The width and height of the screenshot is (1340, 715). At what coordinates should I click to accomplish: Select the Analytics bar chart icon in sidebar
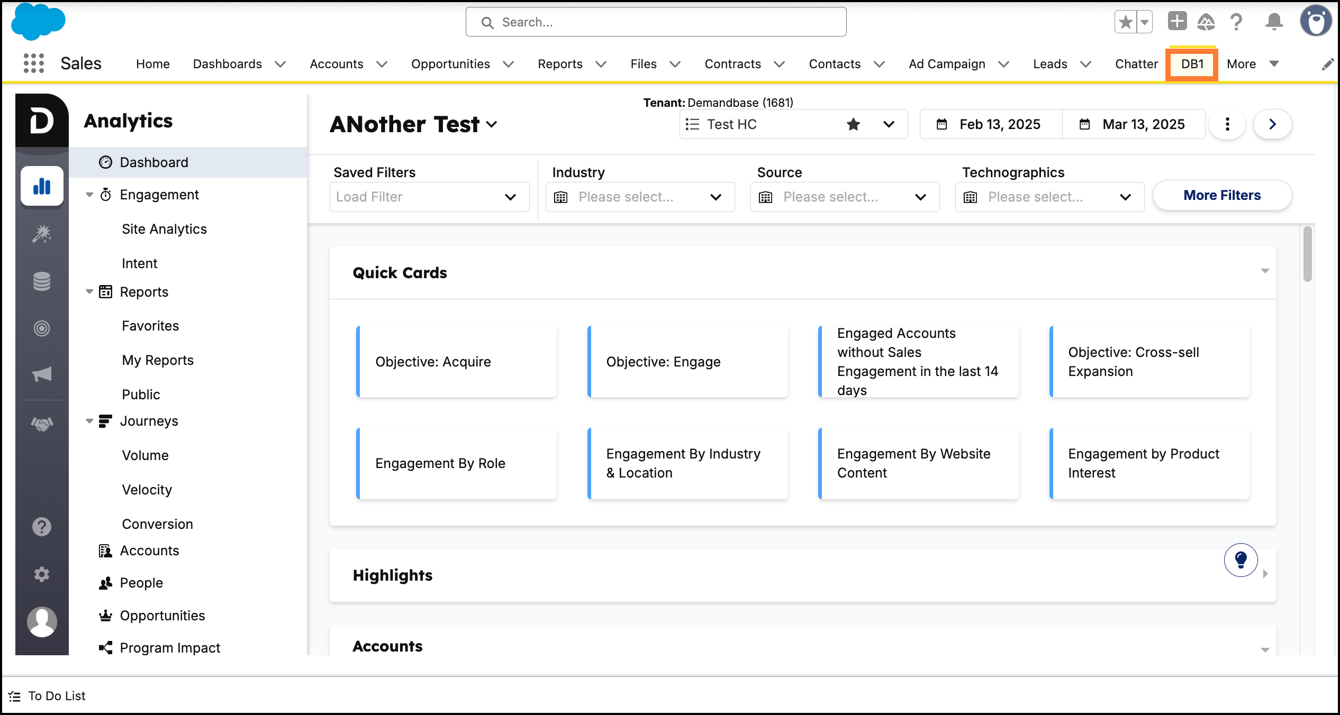point(42,186)
